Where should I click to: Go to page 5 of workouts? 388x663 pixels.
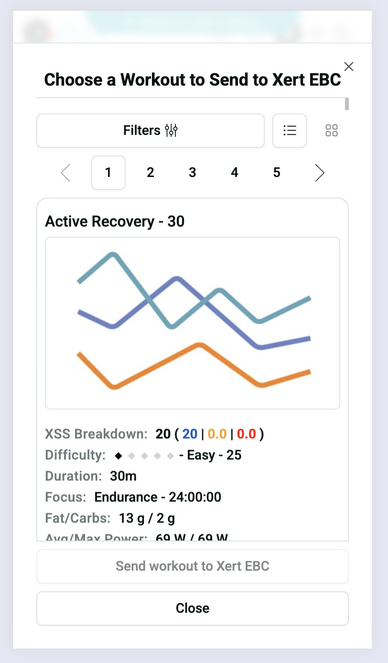click(277, 173)
